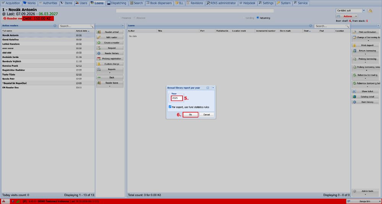This screenshot has width=382, height=204.
Task: Expand the Prolong borrowing dropdown arrow
Action: pyautogui.click(x=365, y=62)
